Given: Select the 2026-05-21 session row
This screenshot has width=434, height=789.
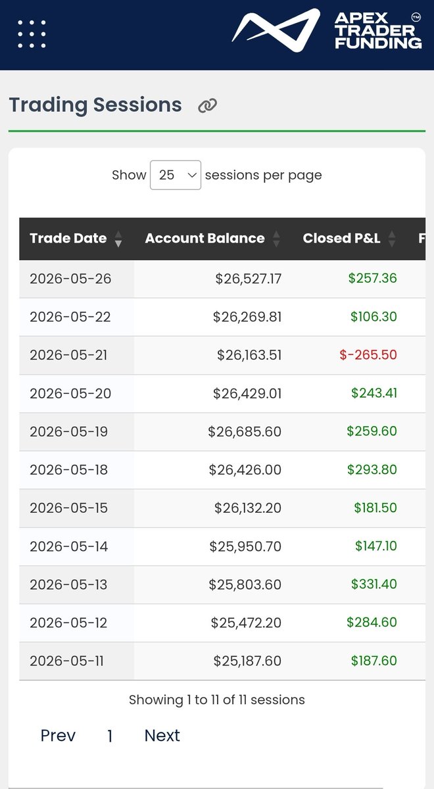Looking at the screenshot, I should [222, 355].
